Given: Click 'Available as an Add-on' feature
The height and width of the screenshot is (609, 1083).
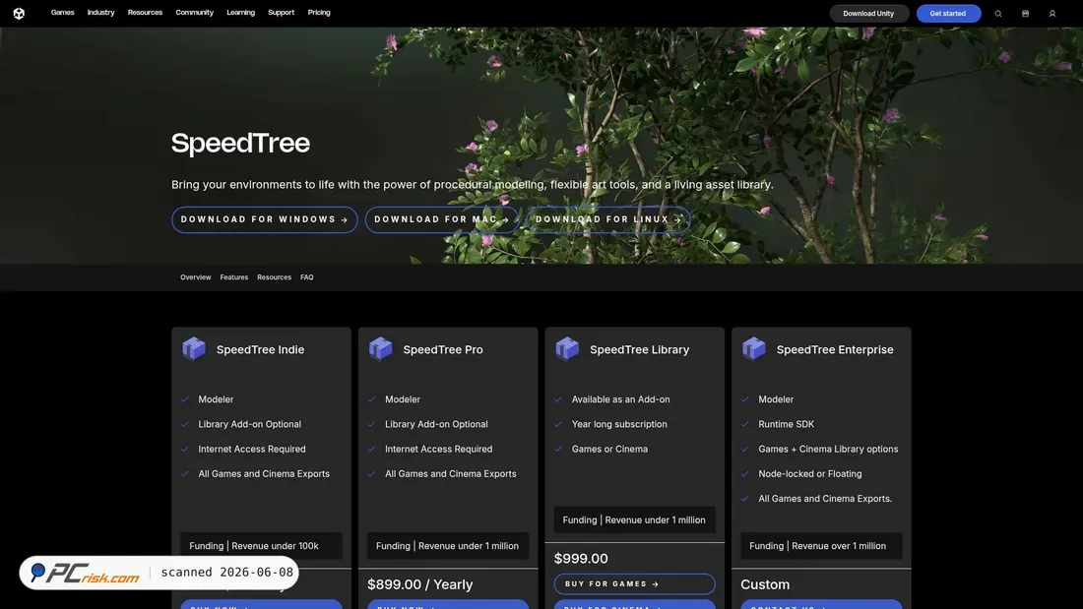Looking at the screenshot, I should [x=621, y=399].
